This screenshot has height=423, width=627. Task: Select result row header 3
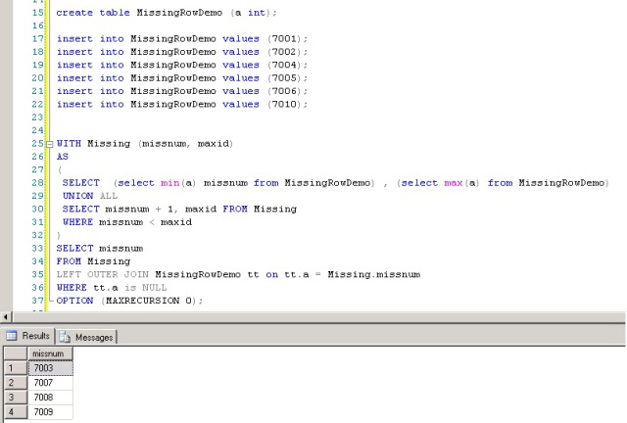[16, 397]
